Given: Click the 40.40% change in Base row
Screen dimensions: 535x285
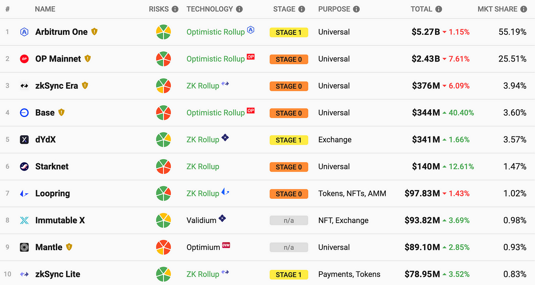Looking at the screenshot, I should (461, 113).
